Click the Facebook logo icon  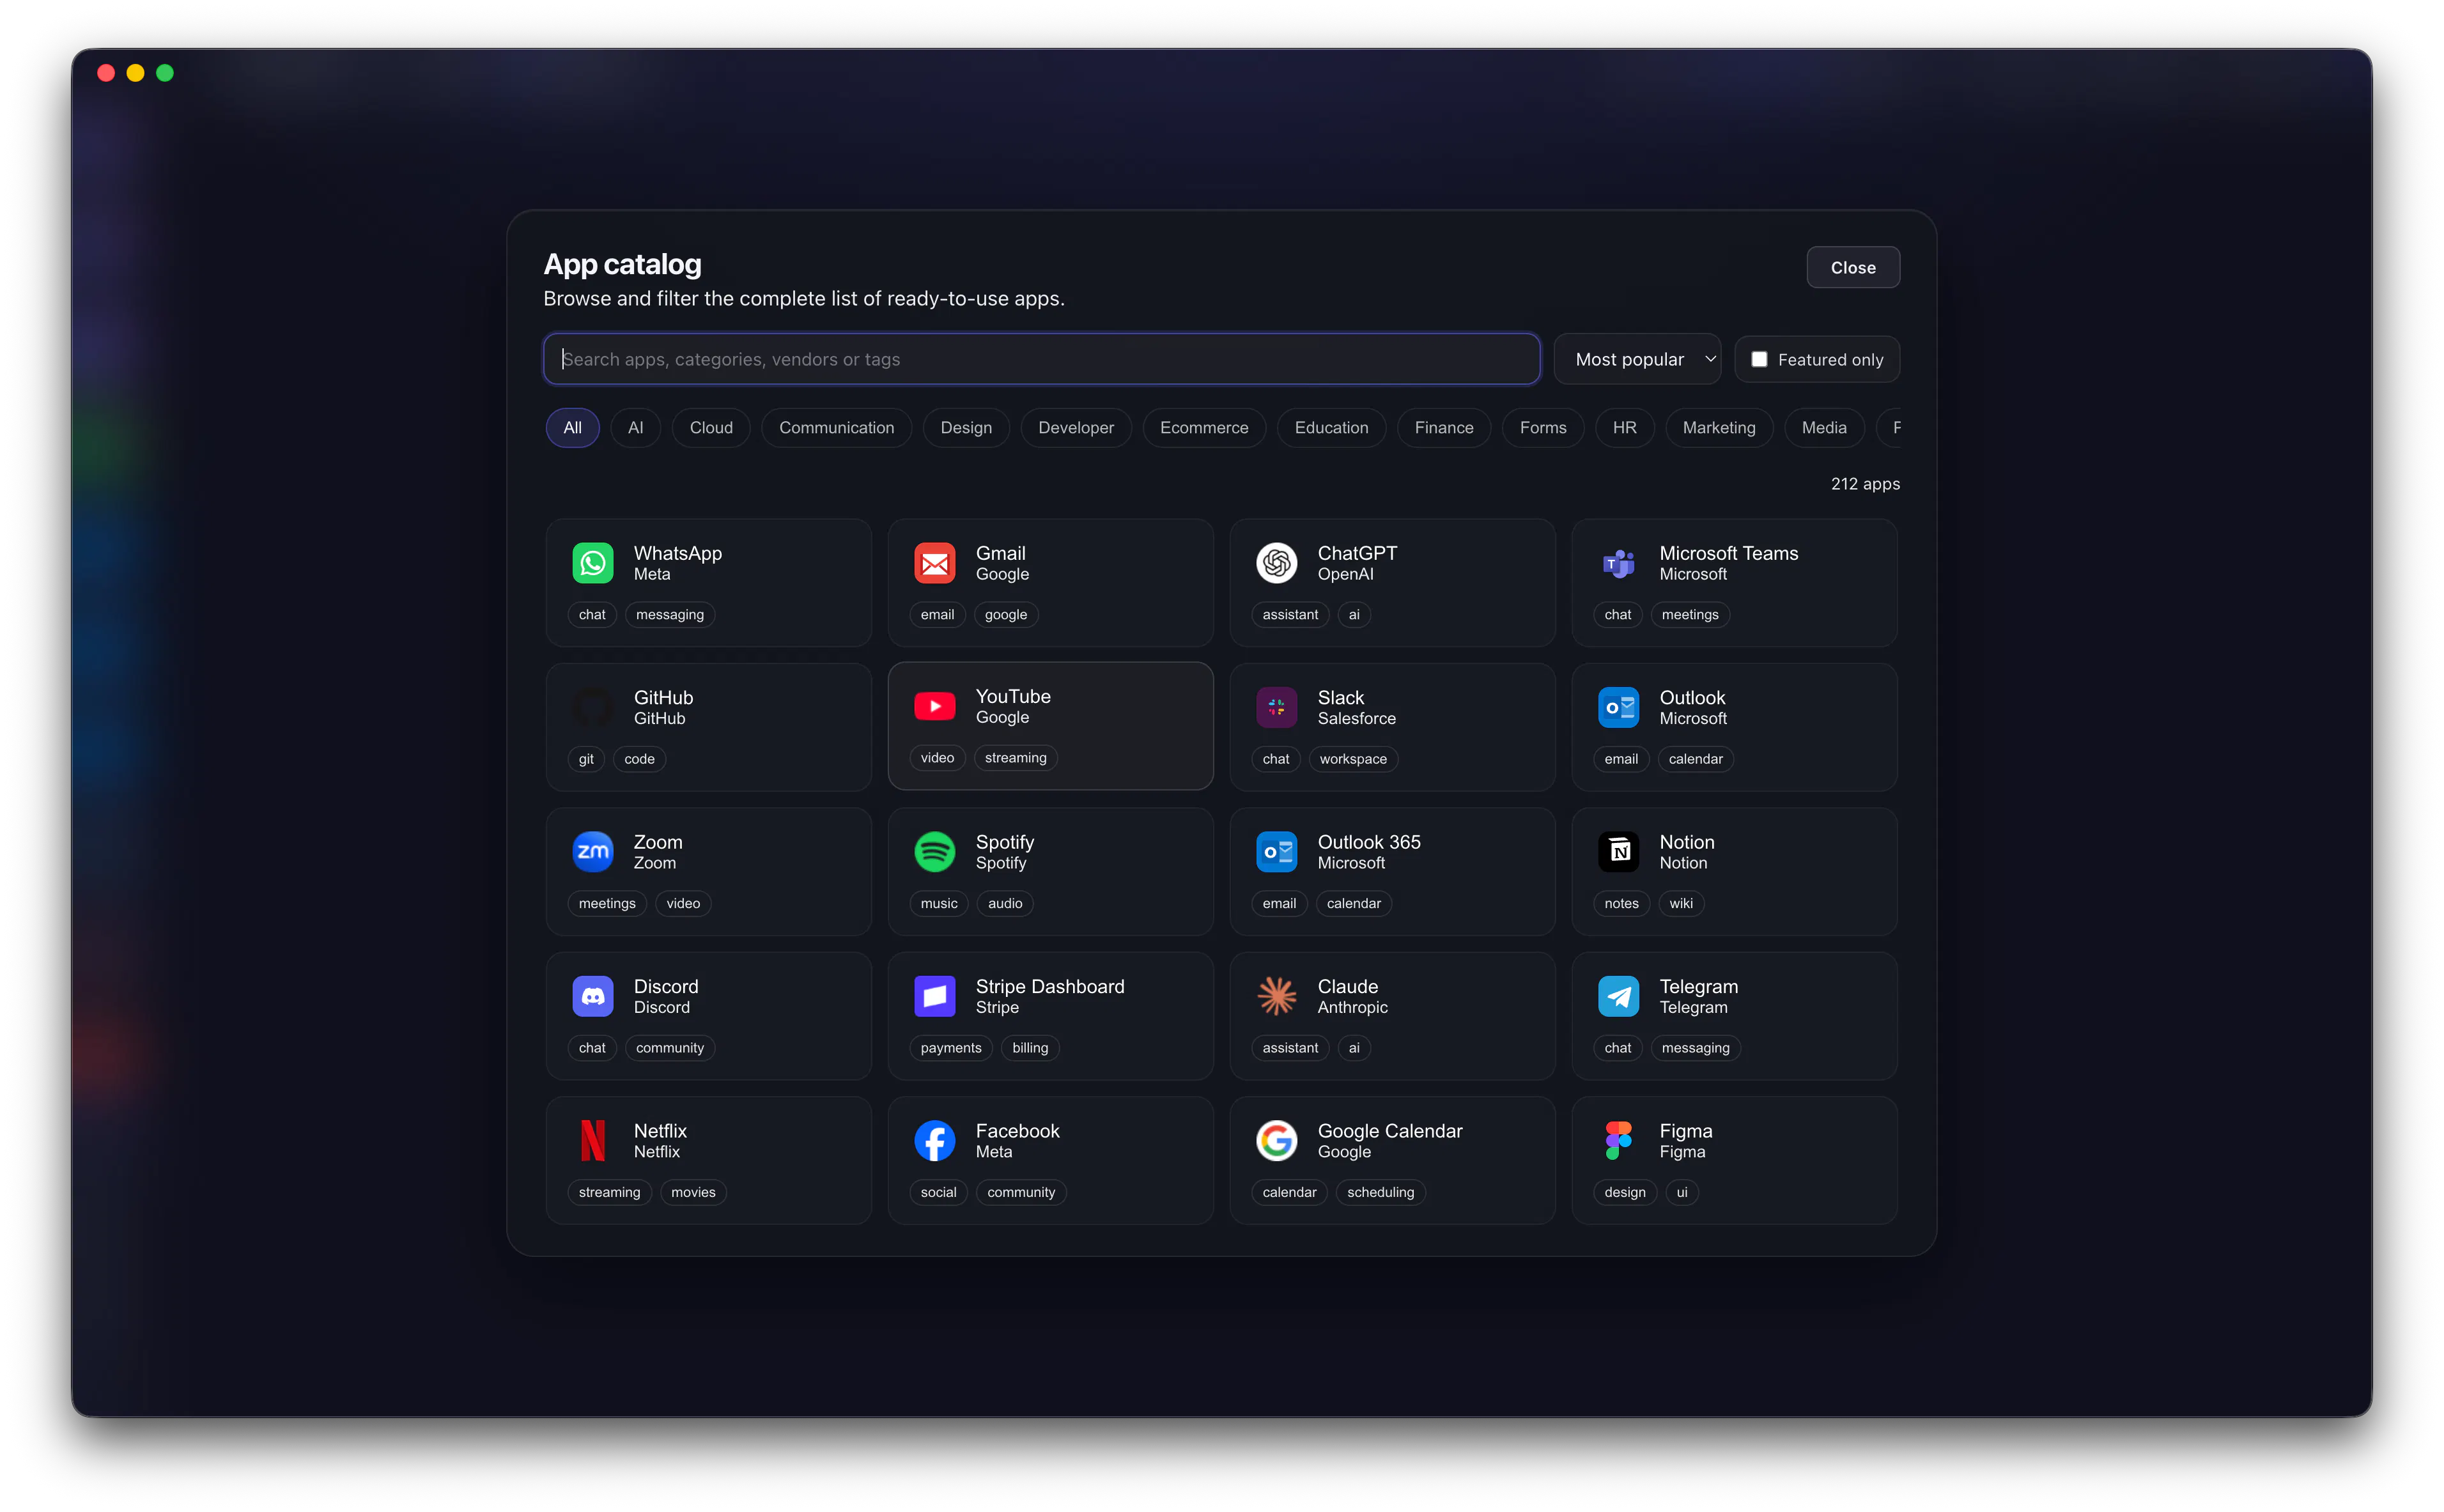tap(934, 1140)
